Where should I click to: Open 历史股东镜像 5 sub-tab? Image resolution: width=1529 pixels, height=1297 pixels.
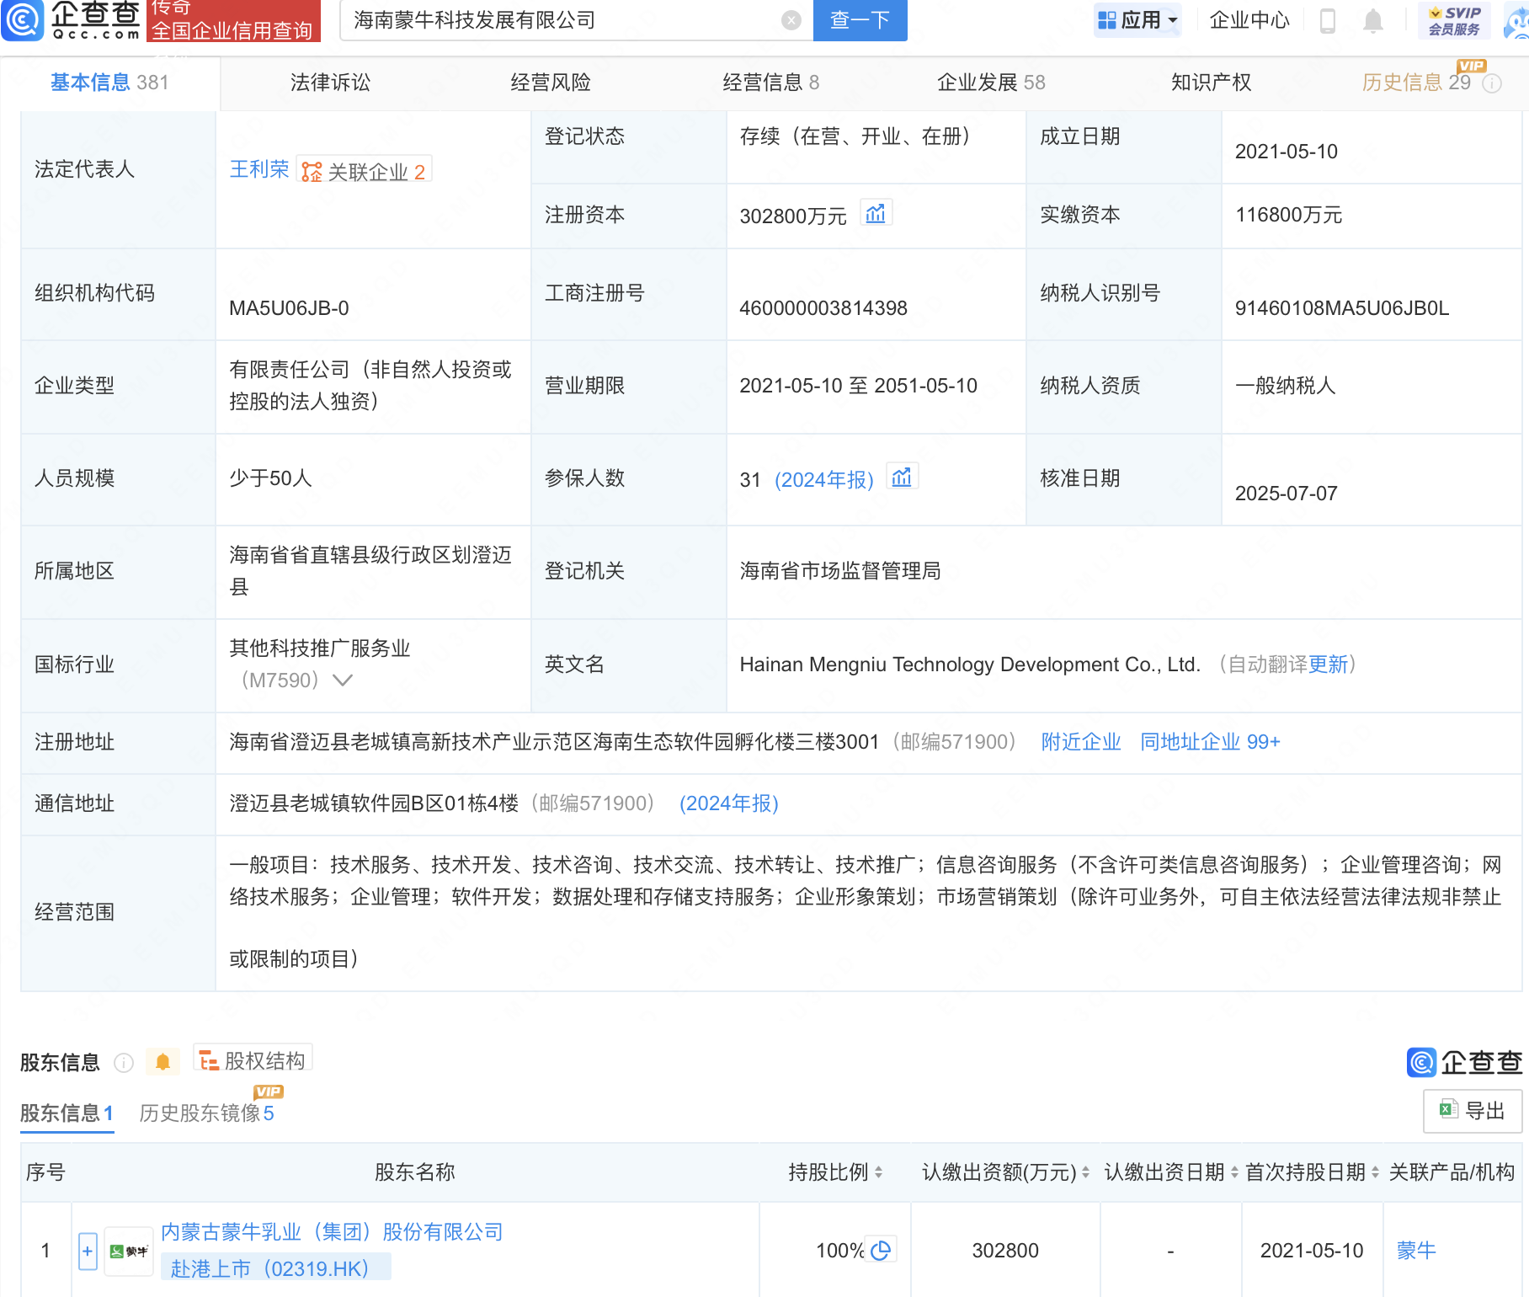coord(206,1113)
